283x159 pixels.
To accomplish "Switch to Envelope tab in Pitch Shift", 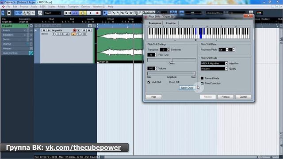I will (171, 23).
